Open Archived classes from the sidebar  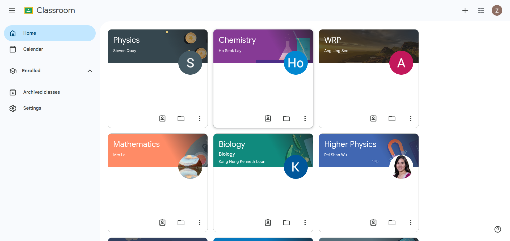click(41, 92)
